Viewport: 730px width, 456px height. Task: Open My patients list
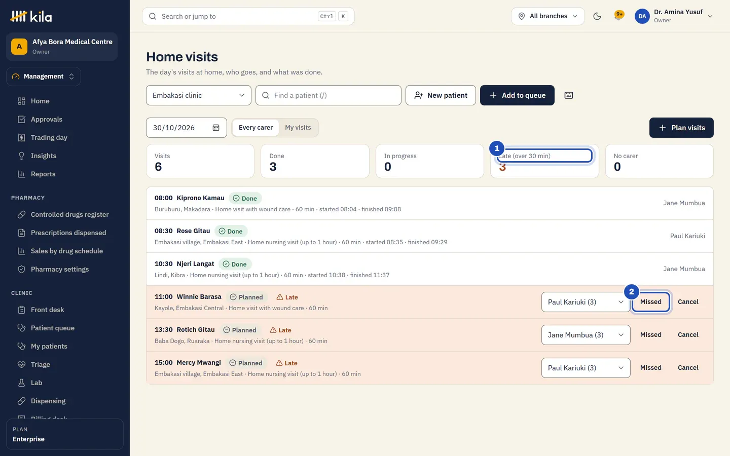(65, 346)
